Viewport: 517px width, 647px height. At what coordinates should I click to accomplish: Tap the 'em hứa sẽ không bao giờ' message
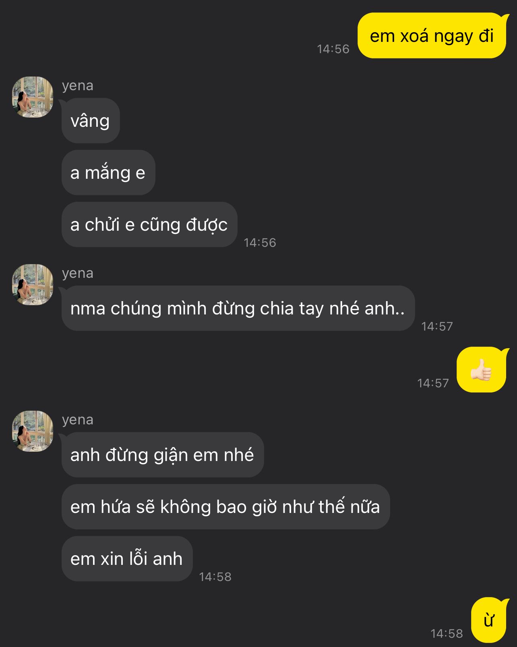(x=225, y=506)
